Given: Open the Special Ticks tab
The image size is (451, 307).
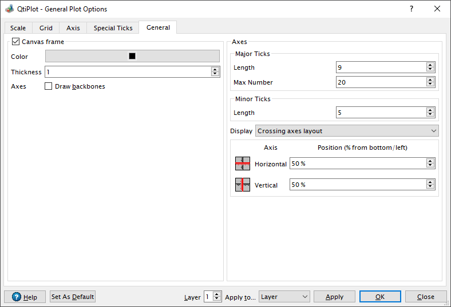Looking at the screenshot, I should (x=113, y=28).
